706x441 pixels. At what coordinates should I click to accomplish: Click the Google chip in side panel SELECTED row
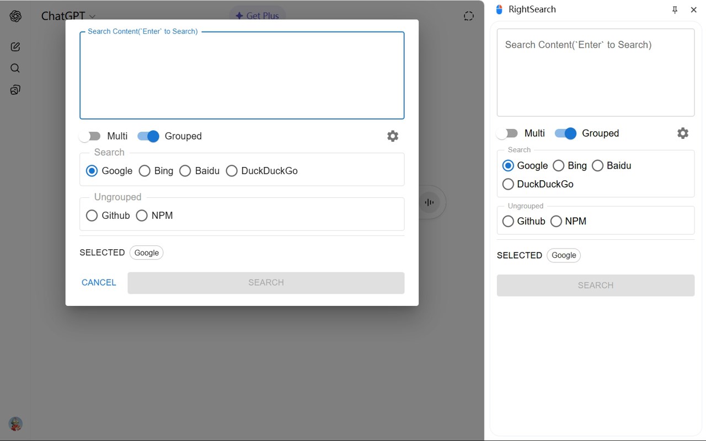pyautogui.click(x=564, y=255)
